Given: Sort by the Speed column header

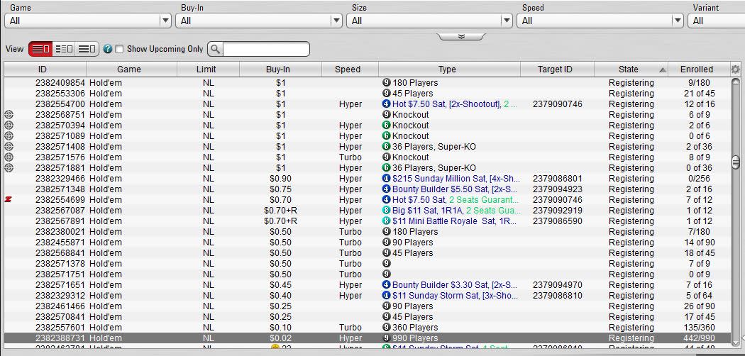Looking at the screenshot, I should pyautogui.click(x=350, y=69).
